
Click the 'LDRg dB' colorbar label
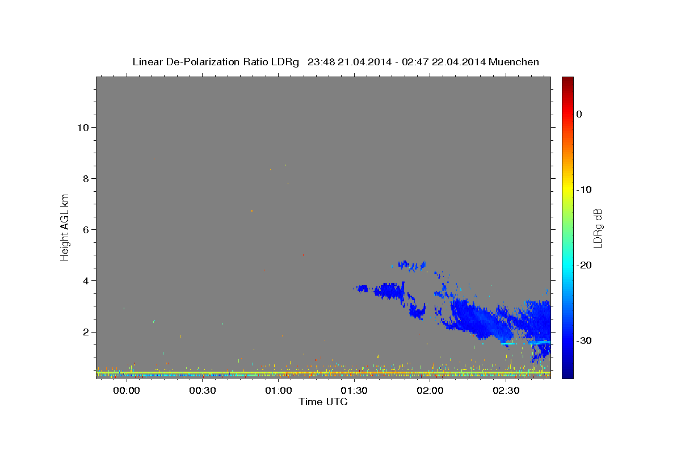[x=597, y=228]
